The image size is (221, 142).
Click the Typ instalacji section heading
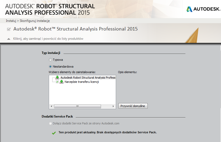coord(51,53)
